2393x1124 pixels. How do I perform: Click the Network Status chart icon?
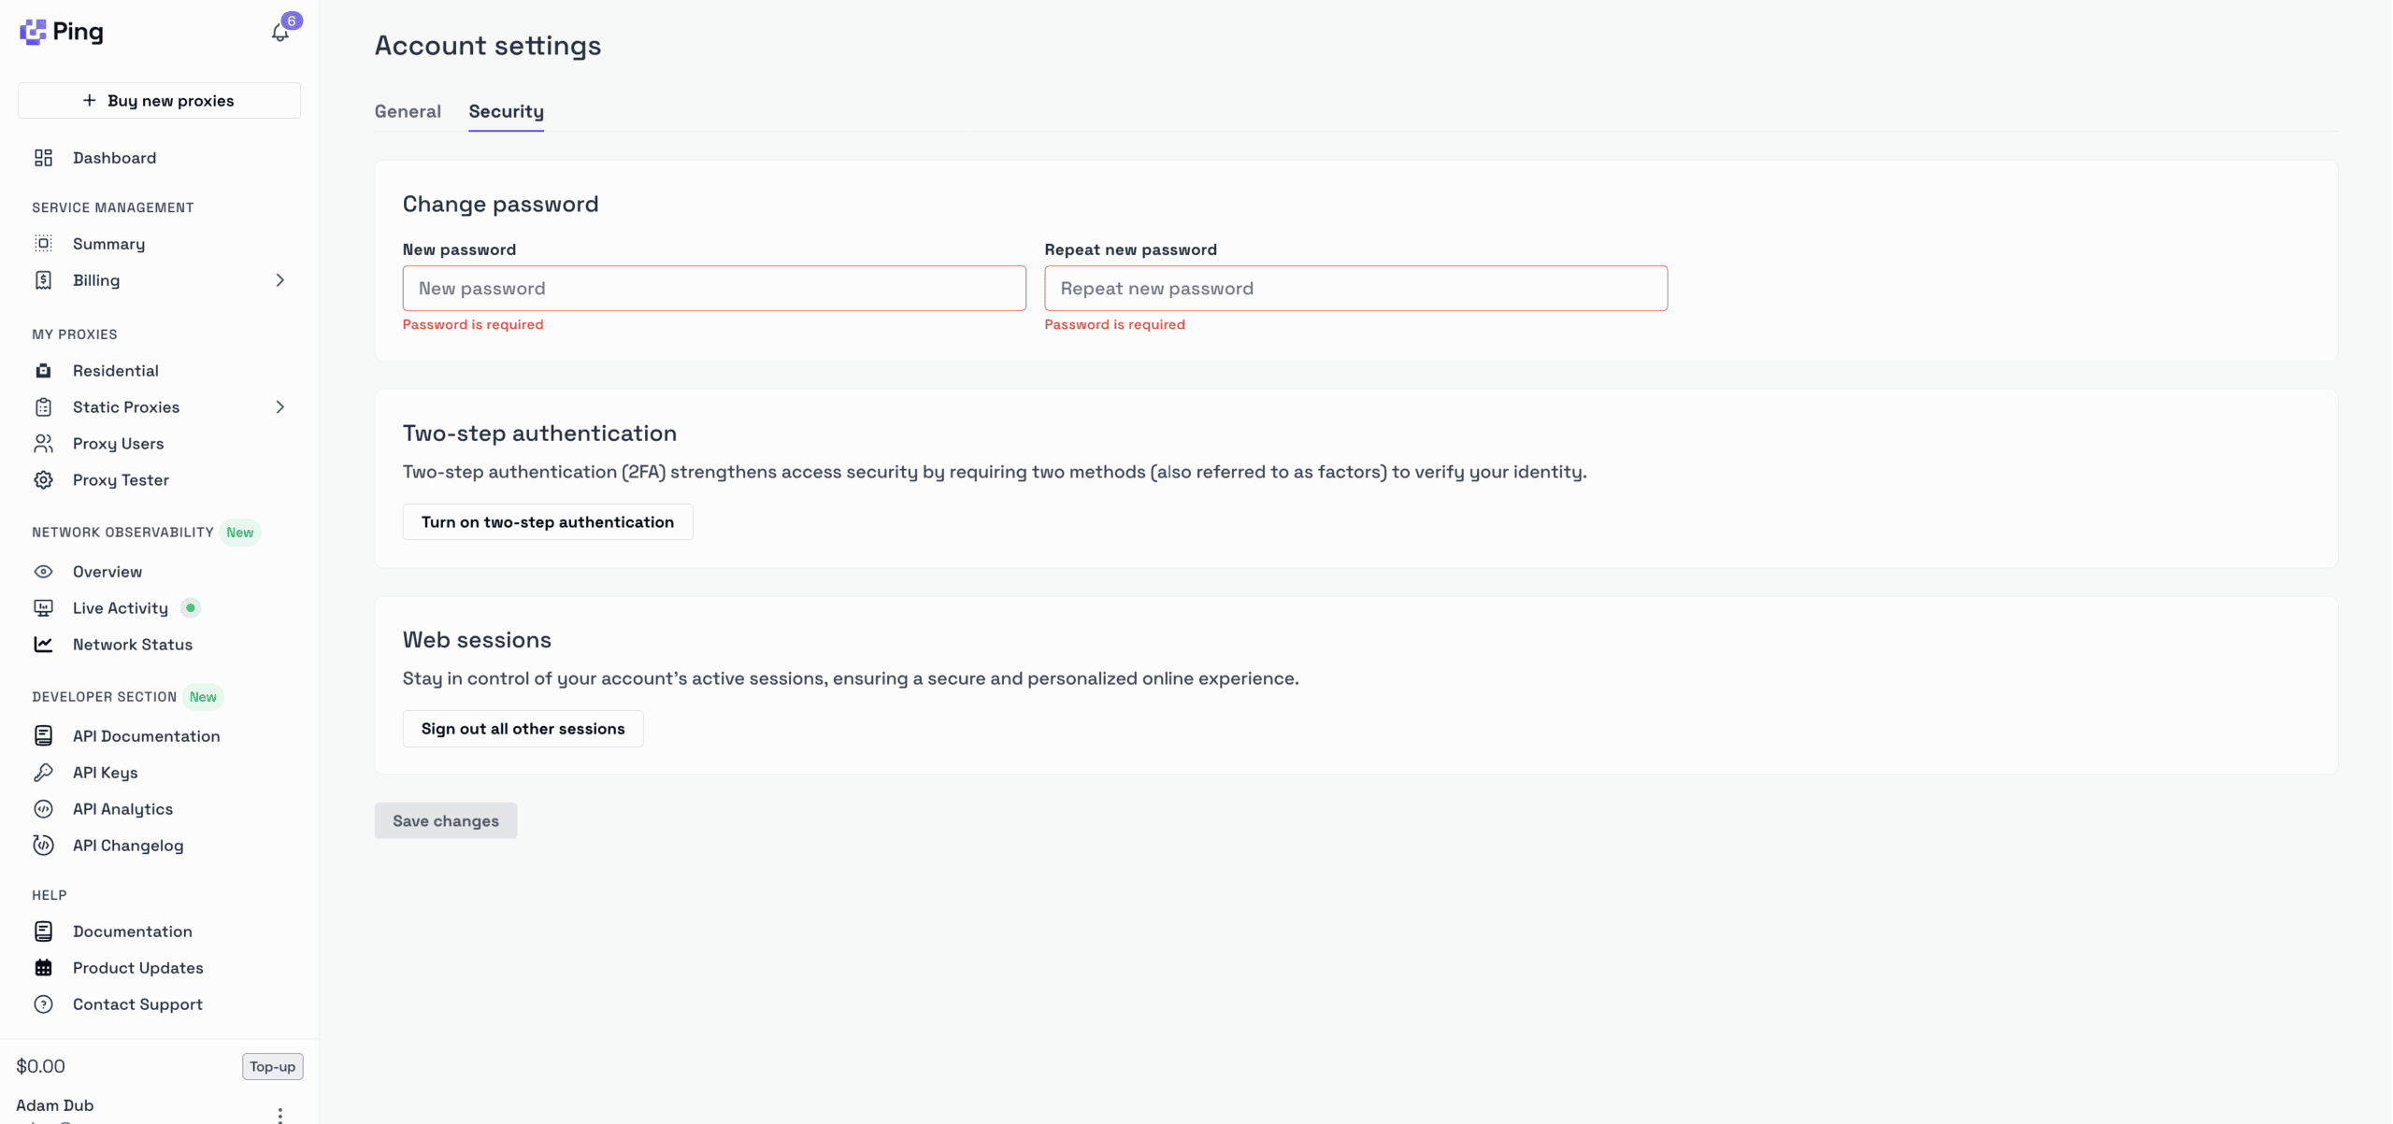tap(43, 645)
